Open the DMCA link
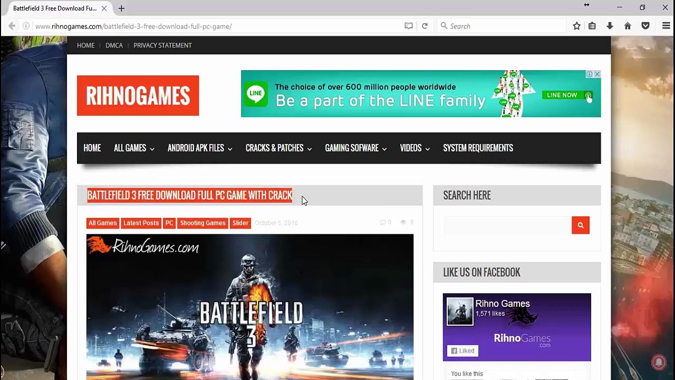 [114, 45]
